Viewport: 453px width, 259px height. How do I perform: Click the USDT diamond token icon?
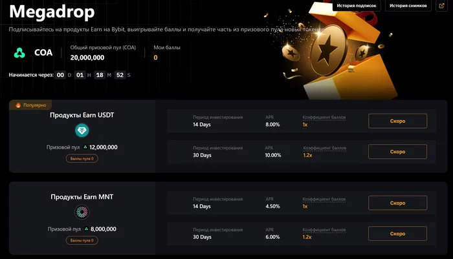[82, 130]
